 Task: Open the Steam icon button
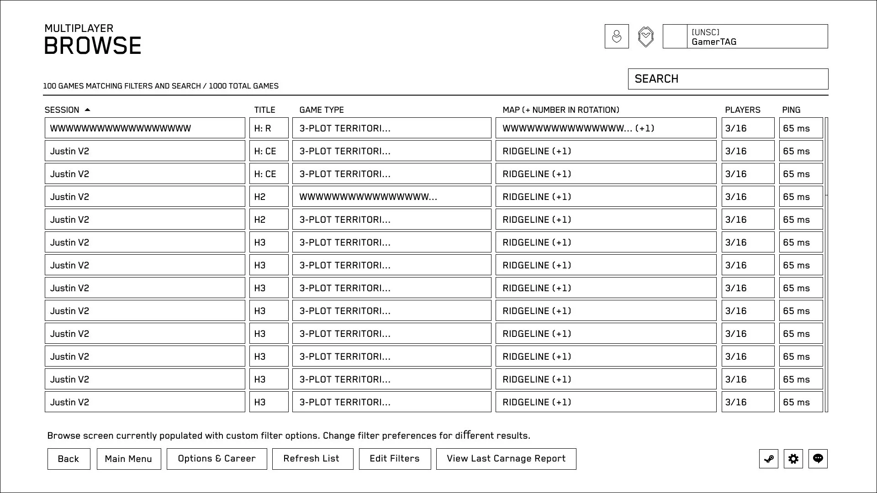pyautogui.click(x=769, y=459)
